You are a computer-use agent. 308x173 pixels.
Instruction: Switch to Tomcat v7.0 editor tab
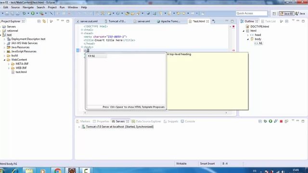pos(117,21)
